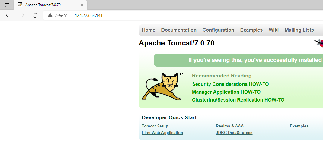This screenshot has height=141, width=323.
Task: Open Mailing Lists navigation link
Action: (x=299, y=30)
